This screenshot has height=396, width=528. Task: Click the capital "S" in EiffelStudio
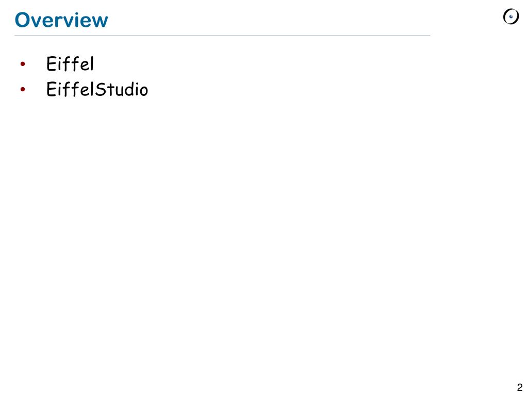101,90
